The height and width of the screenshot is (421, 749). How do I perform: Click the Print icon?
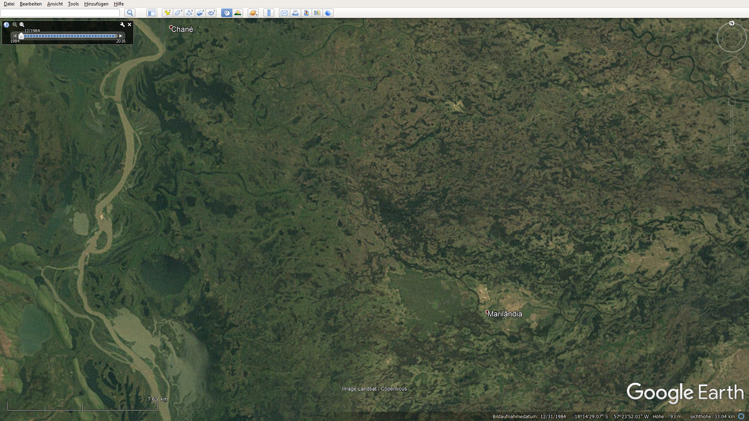[295, 13]
